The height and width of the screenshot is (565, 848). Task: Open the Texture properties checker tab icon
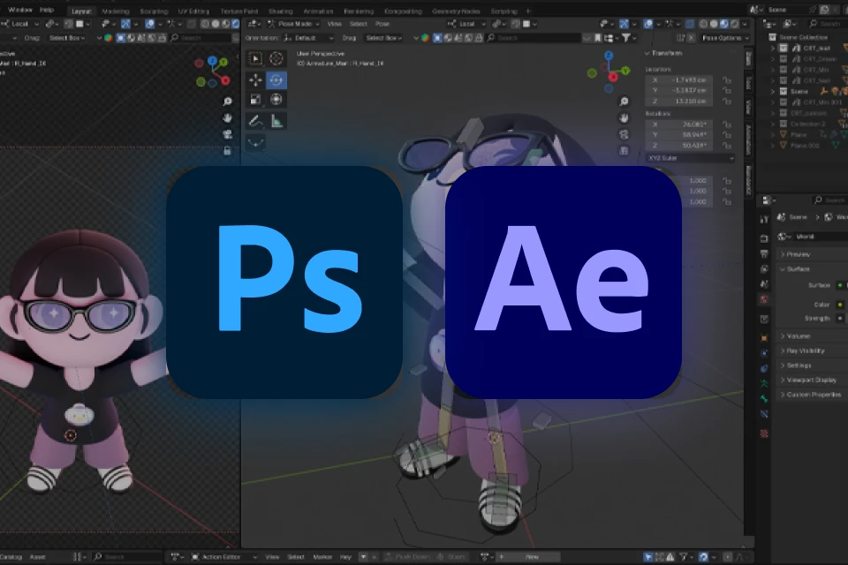point(764,433)
